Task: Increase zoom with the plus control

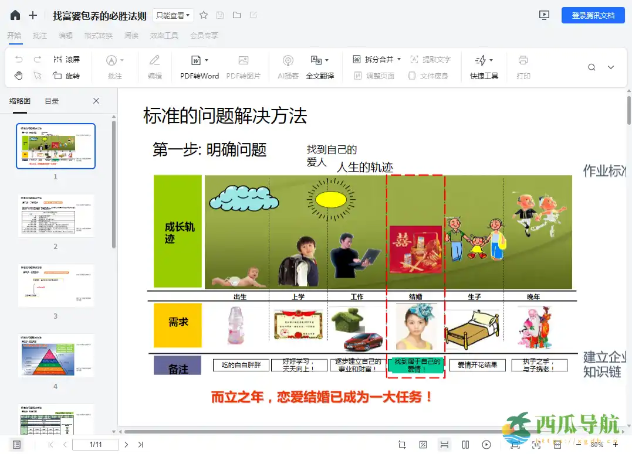Action: [614, 444]
